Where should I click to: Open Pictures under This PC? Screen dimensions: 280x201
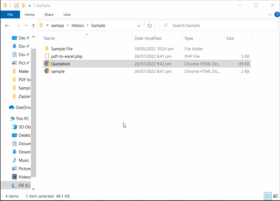[21, 169]
